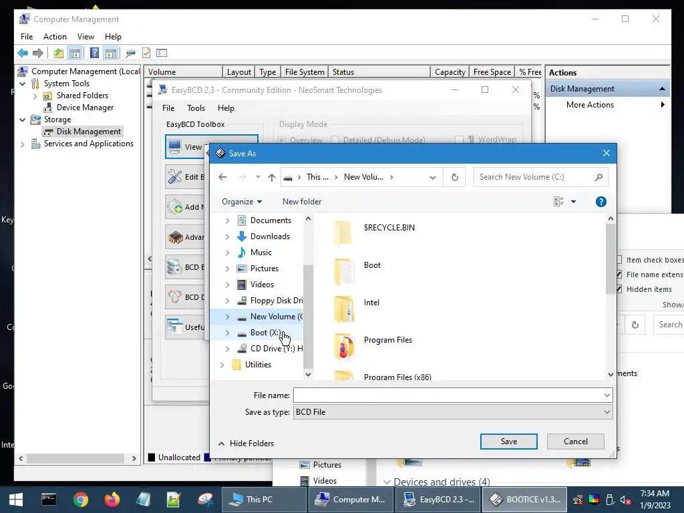Select Shared Folders in console tree
Screen dimensions: 684x513
82,96
